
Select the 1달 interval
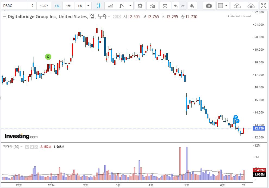[68, 6]
